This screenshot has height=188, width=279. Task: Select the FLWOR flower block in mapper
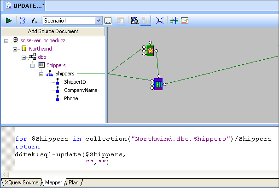tap(150, 51)
